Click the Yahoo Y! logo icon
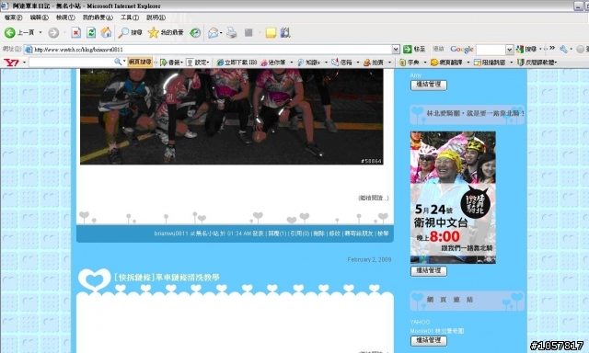Image resolution: width=589 pixels, height=353 pixels. pos(11,63)
